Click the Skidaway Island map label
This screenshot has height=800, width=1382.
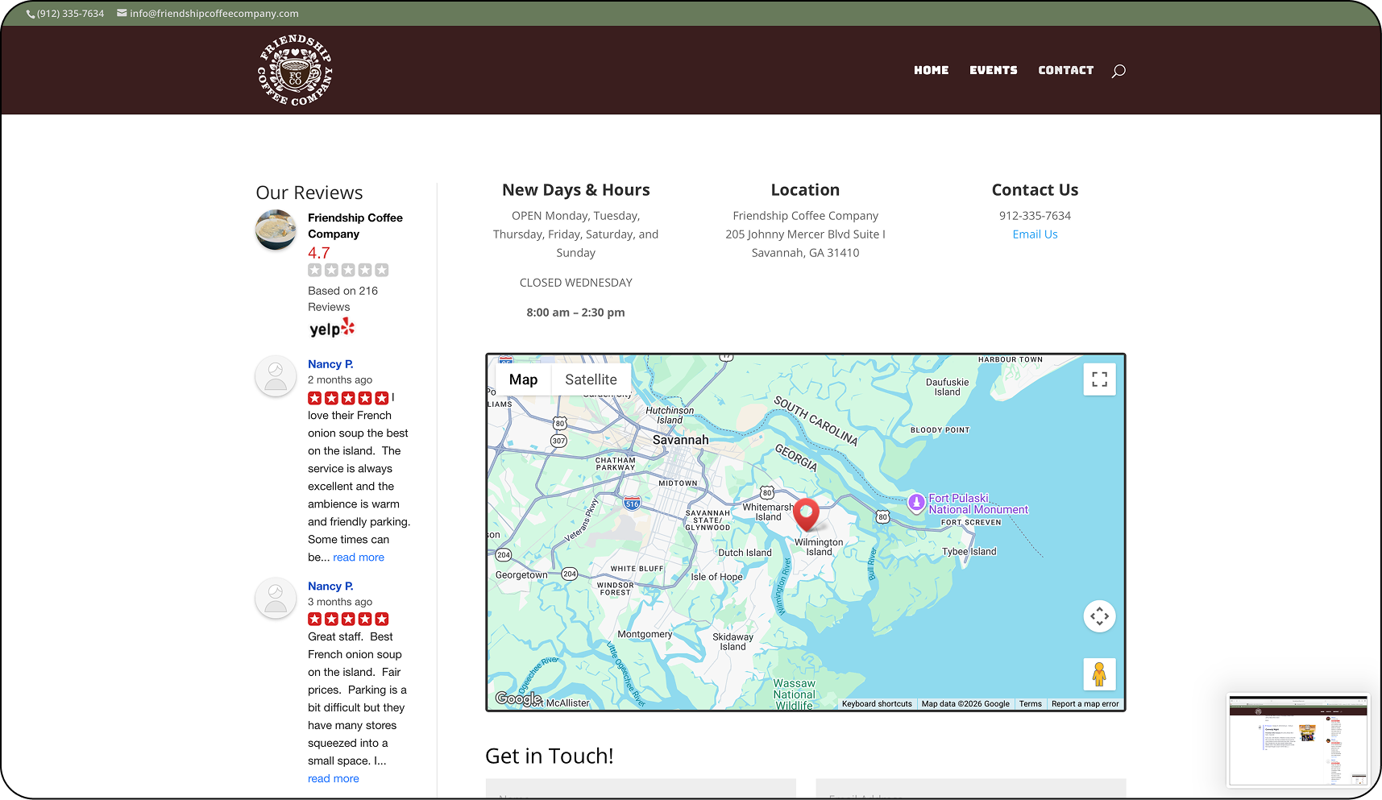click(733, 642)
